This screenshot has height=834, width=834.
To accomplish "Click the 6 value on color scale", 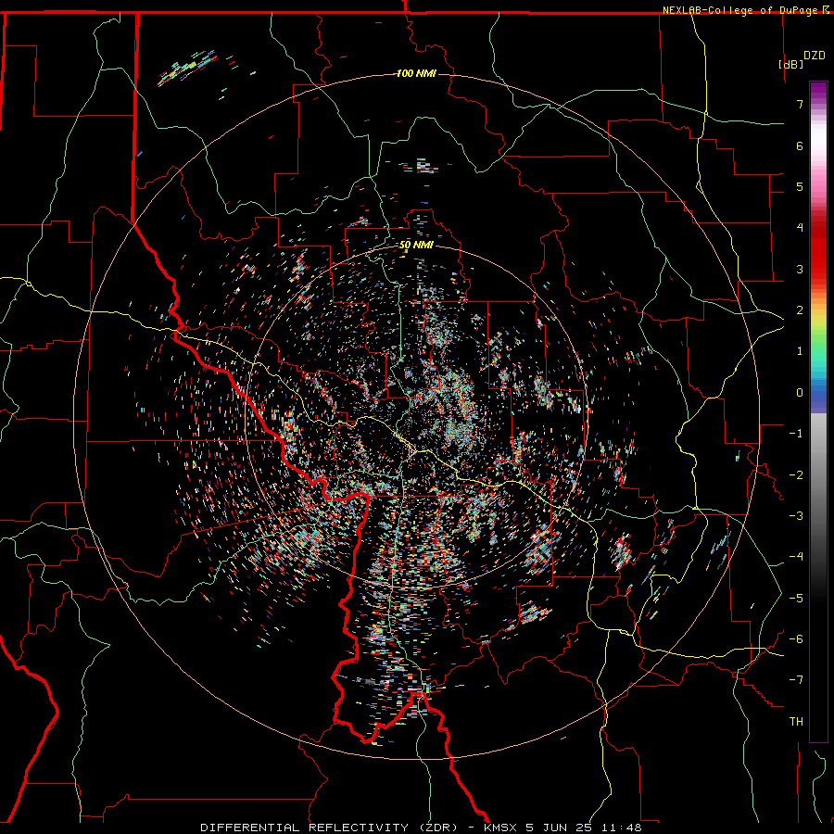I will coord(800,145).
